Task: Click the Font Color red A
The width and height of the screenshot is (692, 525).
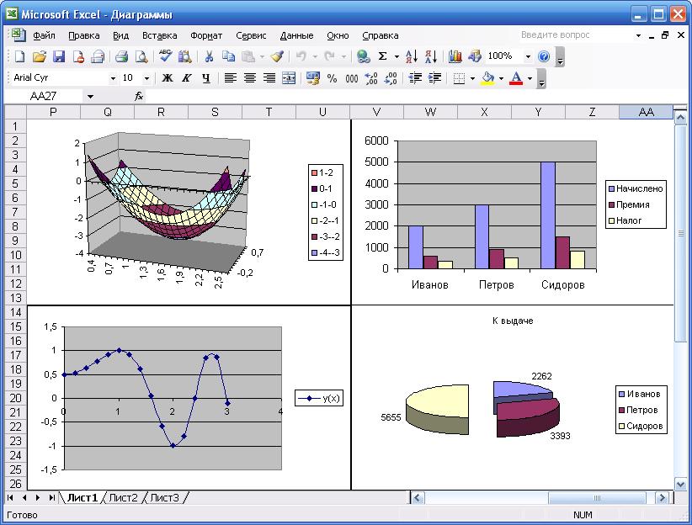Action: (516, 78)
